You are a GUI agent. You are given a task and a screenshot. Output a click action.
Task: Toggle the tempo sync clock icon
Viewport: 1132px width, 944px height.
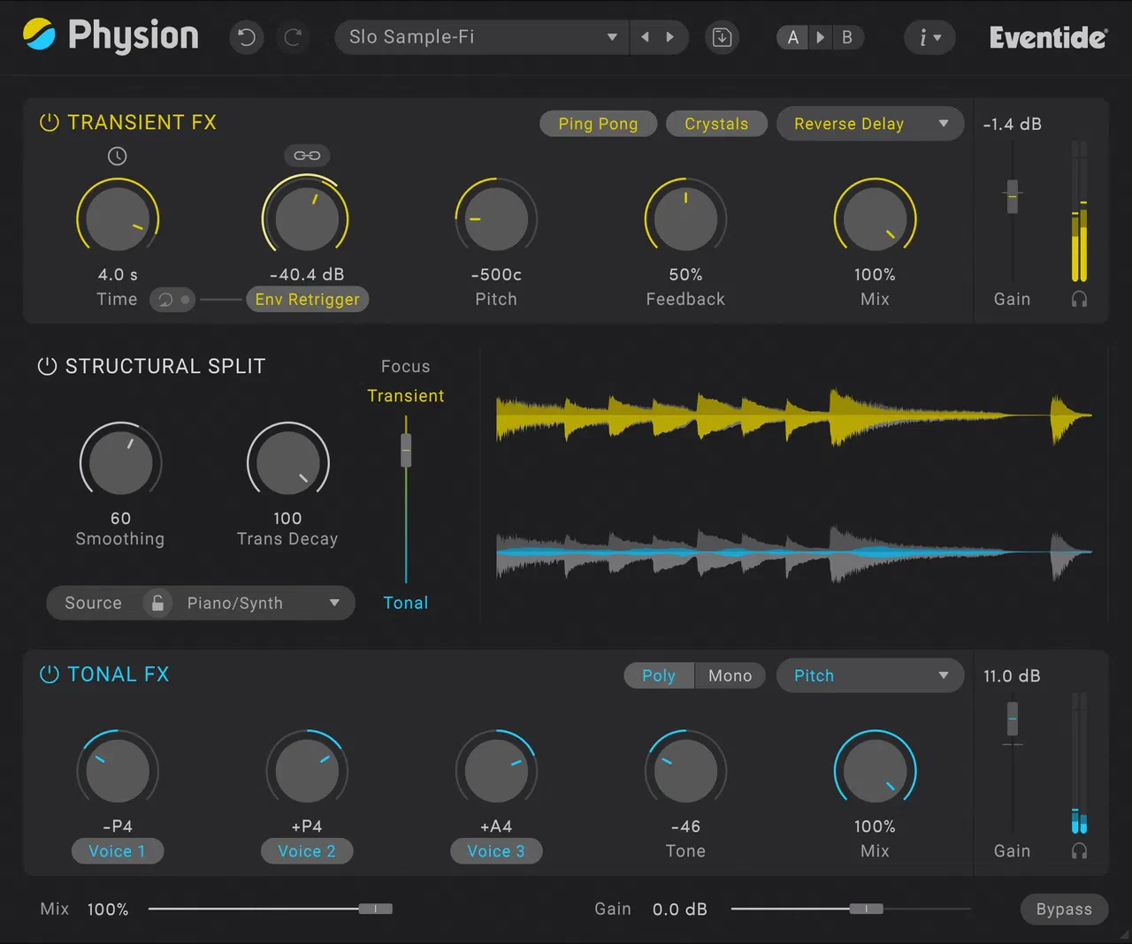pos(118,156)
